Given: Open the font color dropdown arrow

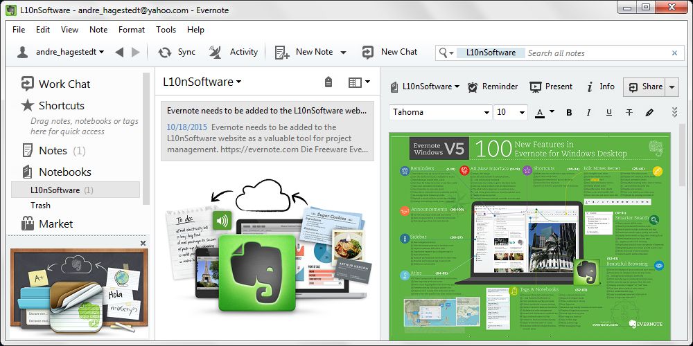Looking at the screenshot, I should point(552,111).
